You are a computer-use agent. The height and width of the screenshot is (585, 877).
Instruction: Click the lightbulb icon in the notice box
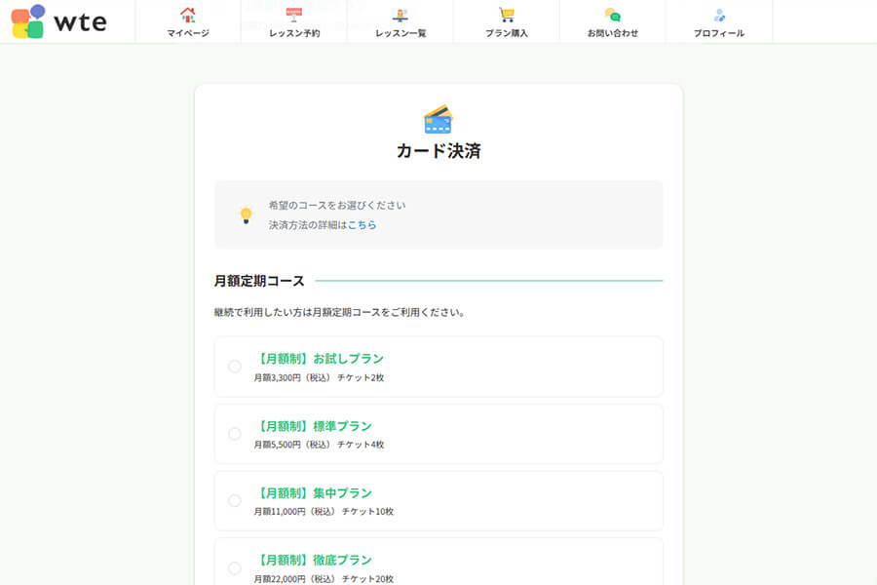point(244,214)
